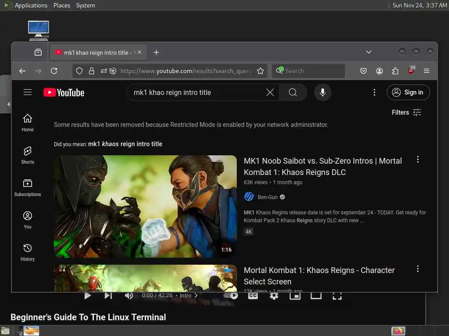This screenshot has width=449, height=336.
Task: Open options menu for Noob Saibot video
Action: pos(417,159)
